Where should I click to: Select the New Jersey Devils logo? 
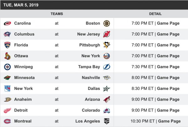coord(106,34)
